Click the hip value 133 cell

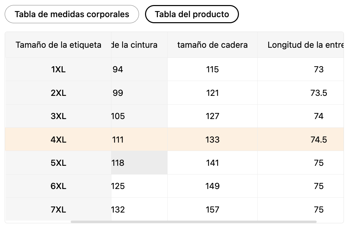(x=212, y=140)
